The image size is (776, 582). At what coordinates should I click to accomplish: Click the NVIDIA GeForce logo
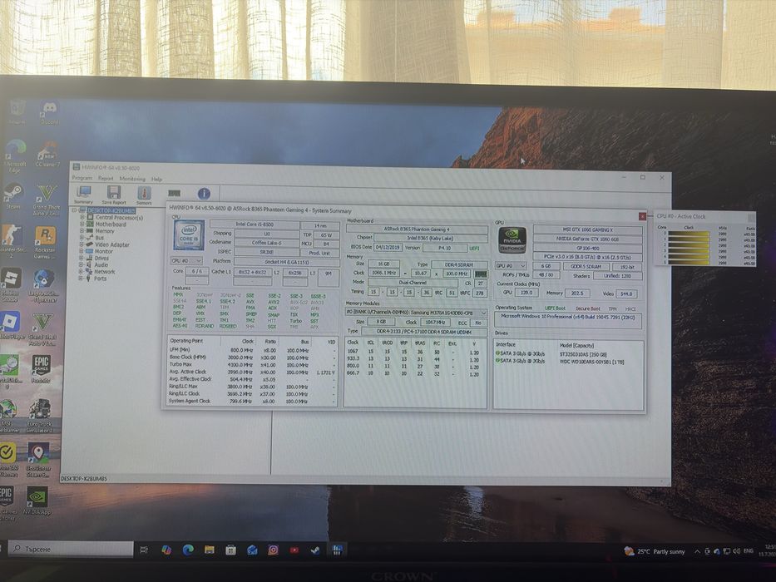click(x=512, y=239)
